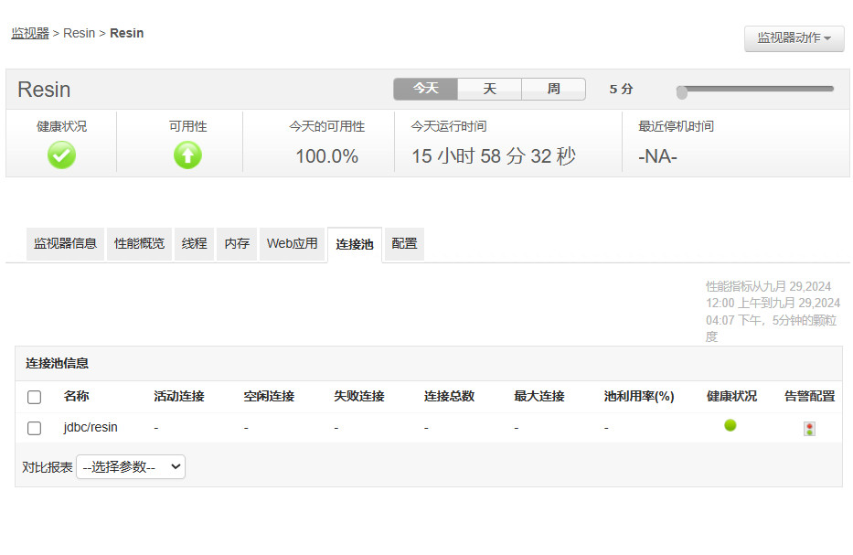Follow the 监视器 breadcrumb link
The height and width of the screenshot is (555, 853).
pyautogui.click(x=30, y=33)
